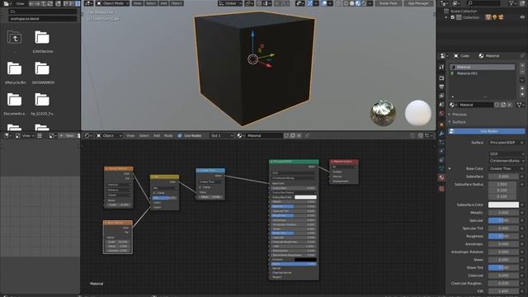Click Base Color Greater Than link field
528x297 pixels.
[x=504, y=168]
